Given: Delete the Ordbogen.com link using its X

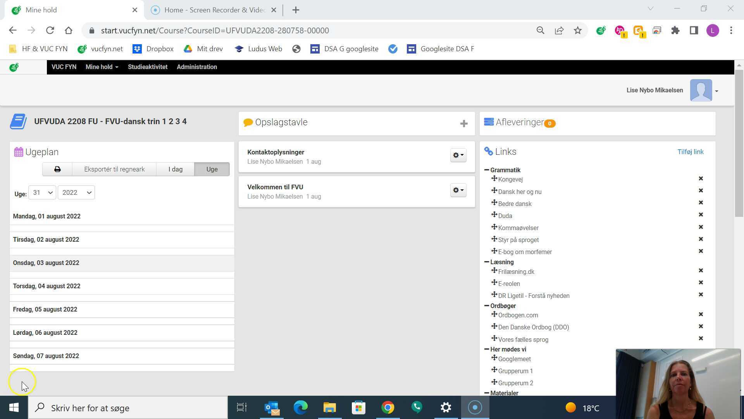Looking at the screenshot, I should coord(701,314).
